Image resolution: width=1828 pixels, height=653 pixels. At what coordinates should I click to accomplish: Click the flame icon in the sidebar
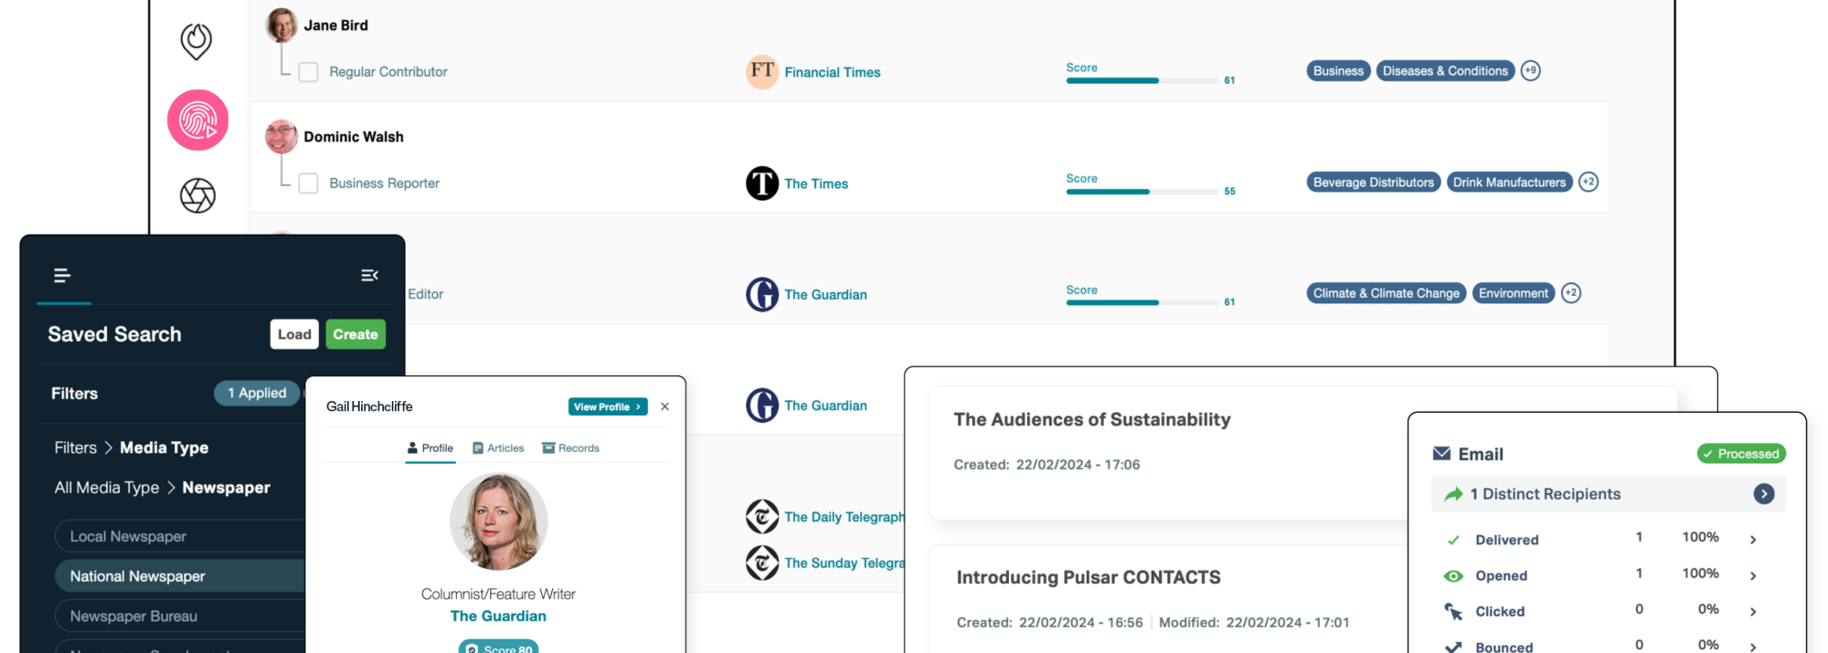click(x=197, y=41)
